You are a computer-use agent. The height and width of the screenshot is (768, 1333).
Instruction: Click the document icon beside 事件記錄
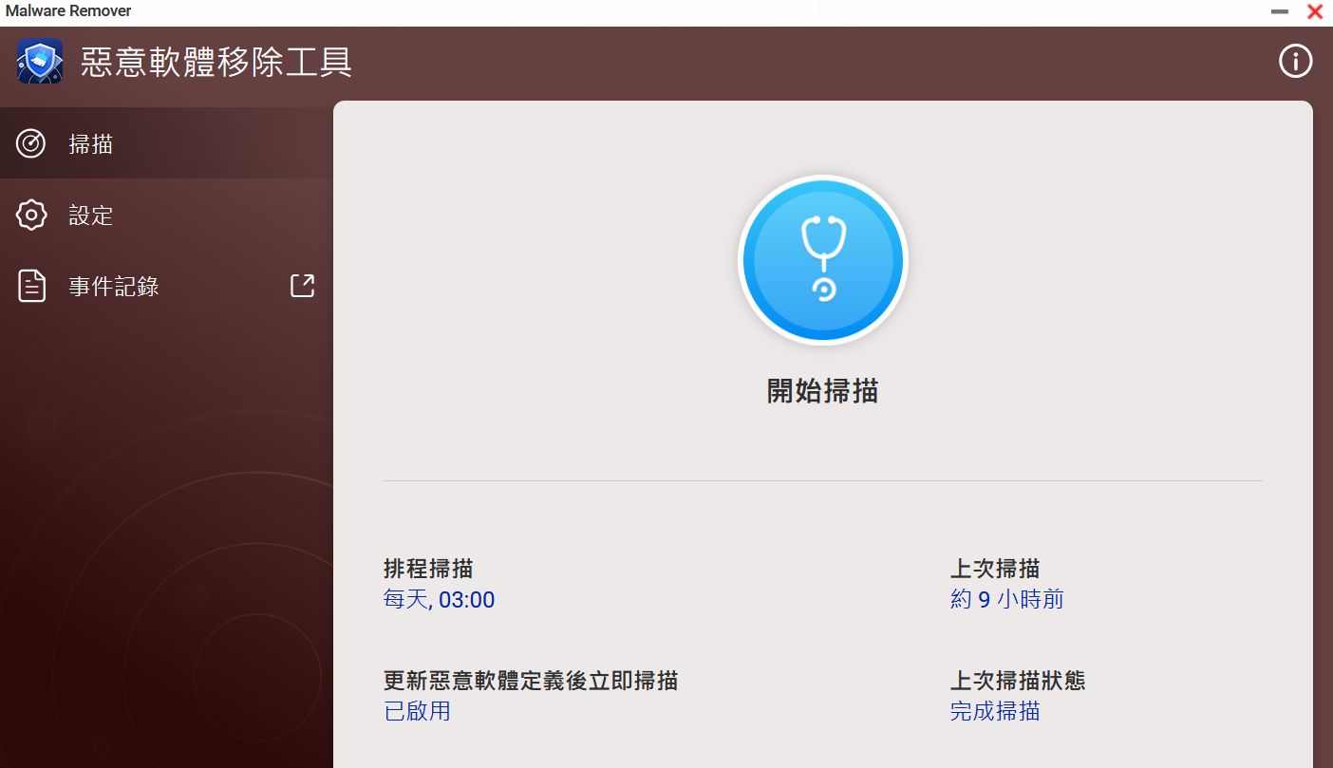tap(31, 286)
